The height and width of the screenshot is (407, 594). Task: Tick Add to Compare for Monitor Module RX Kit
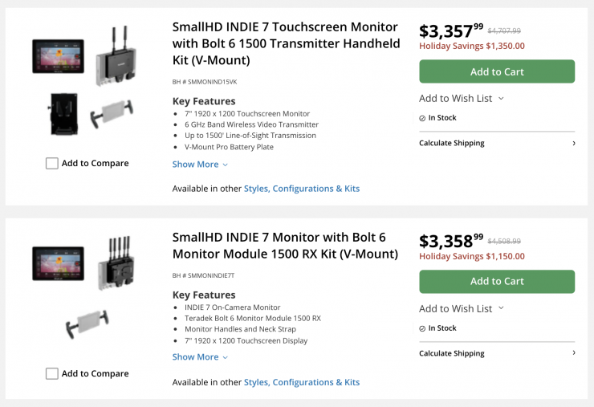52,373
